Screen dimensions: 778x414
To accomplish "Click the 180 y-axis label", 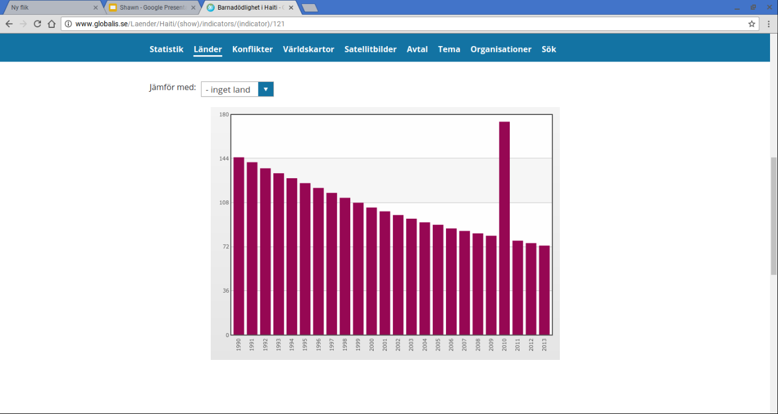I will tap(224, 114).
